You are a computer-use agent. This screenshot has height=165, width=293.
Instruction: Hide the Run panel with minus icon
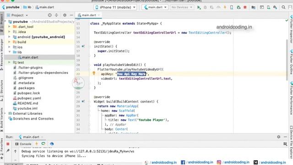[285, 137]
